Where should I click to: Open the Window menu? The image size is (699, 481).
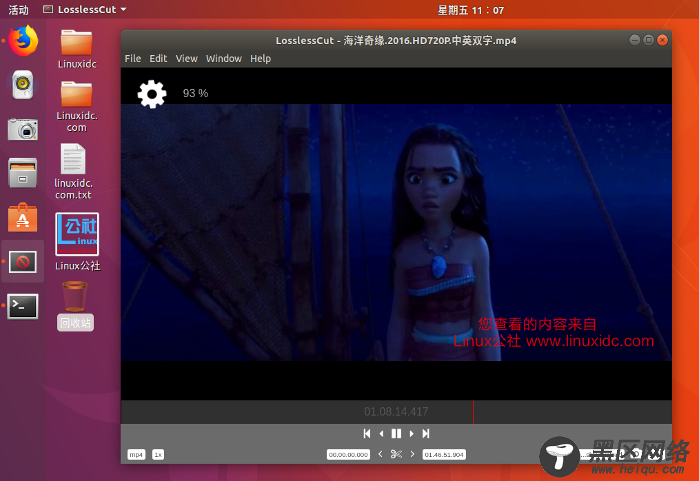pos(224,59)
